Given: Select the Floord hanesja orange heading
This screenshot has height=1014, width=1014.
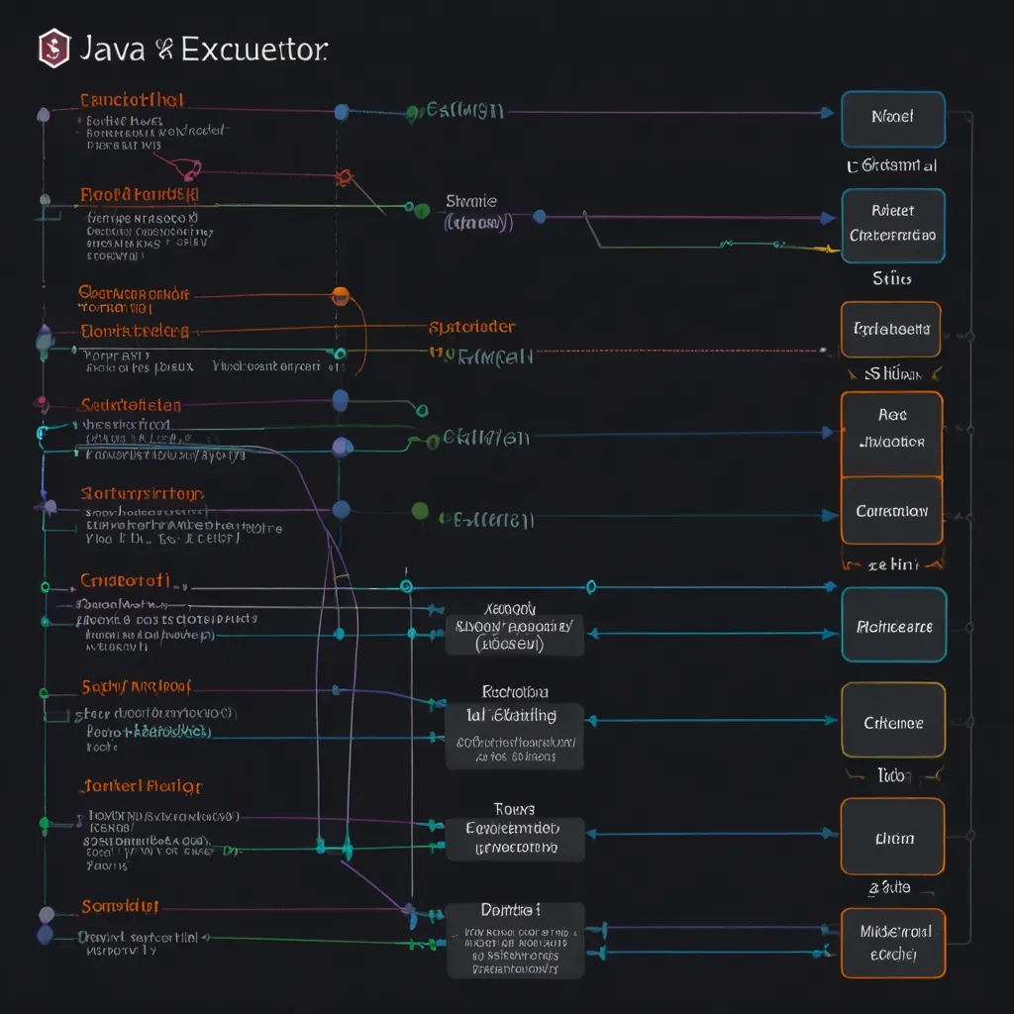Looking at the screenshot, I should tap(139, 195).
